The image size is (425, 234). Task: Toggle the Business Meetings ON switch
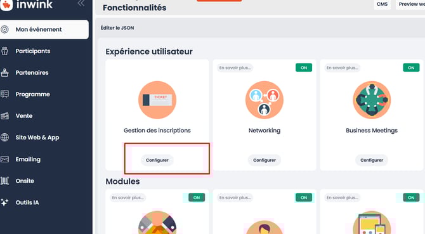[411, 68]
